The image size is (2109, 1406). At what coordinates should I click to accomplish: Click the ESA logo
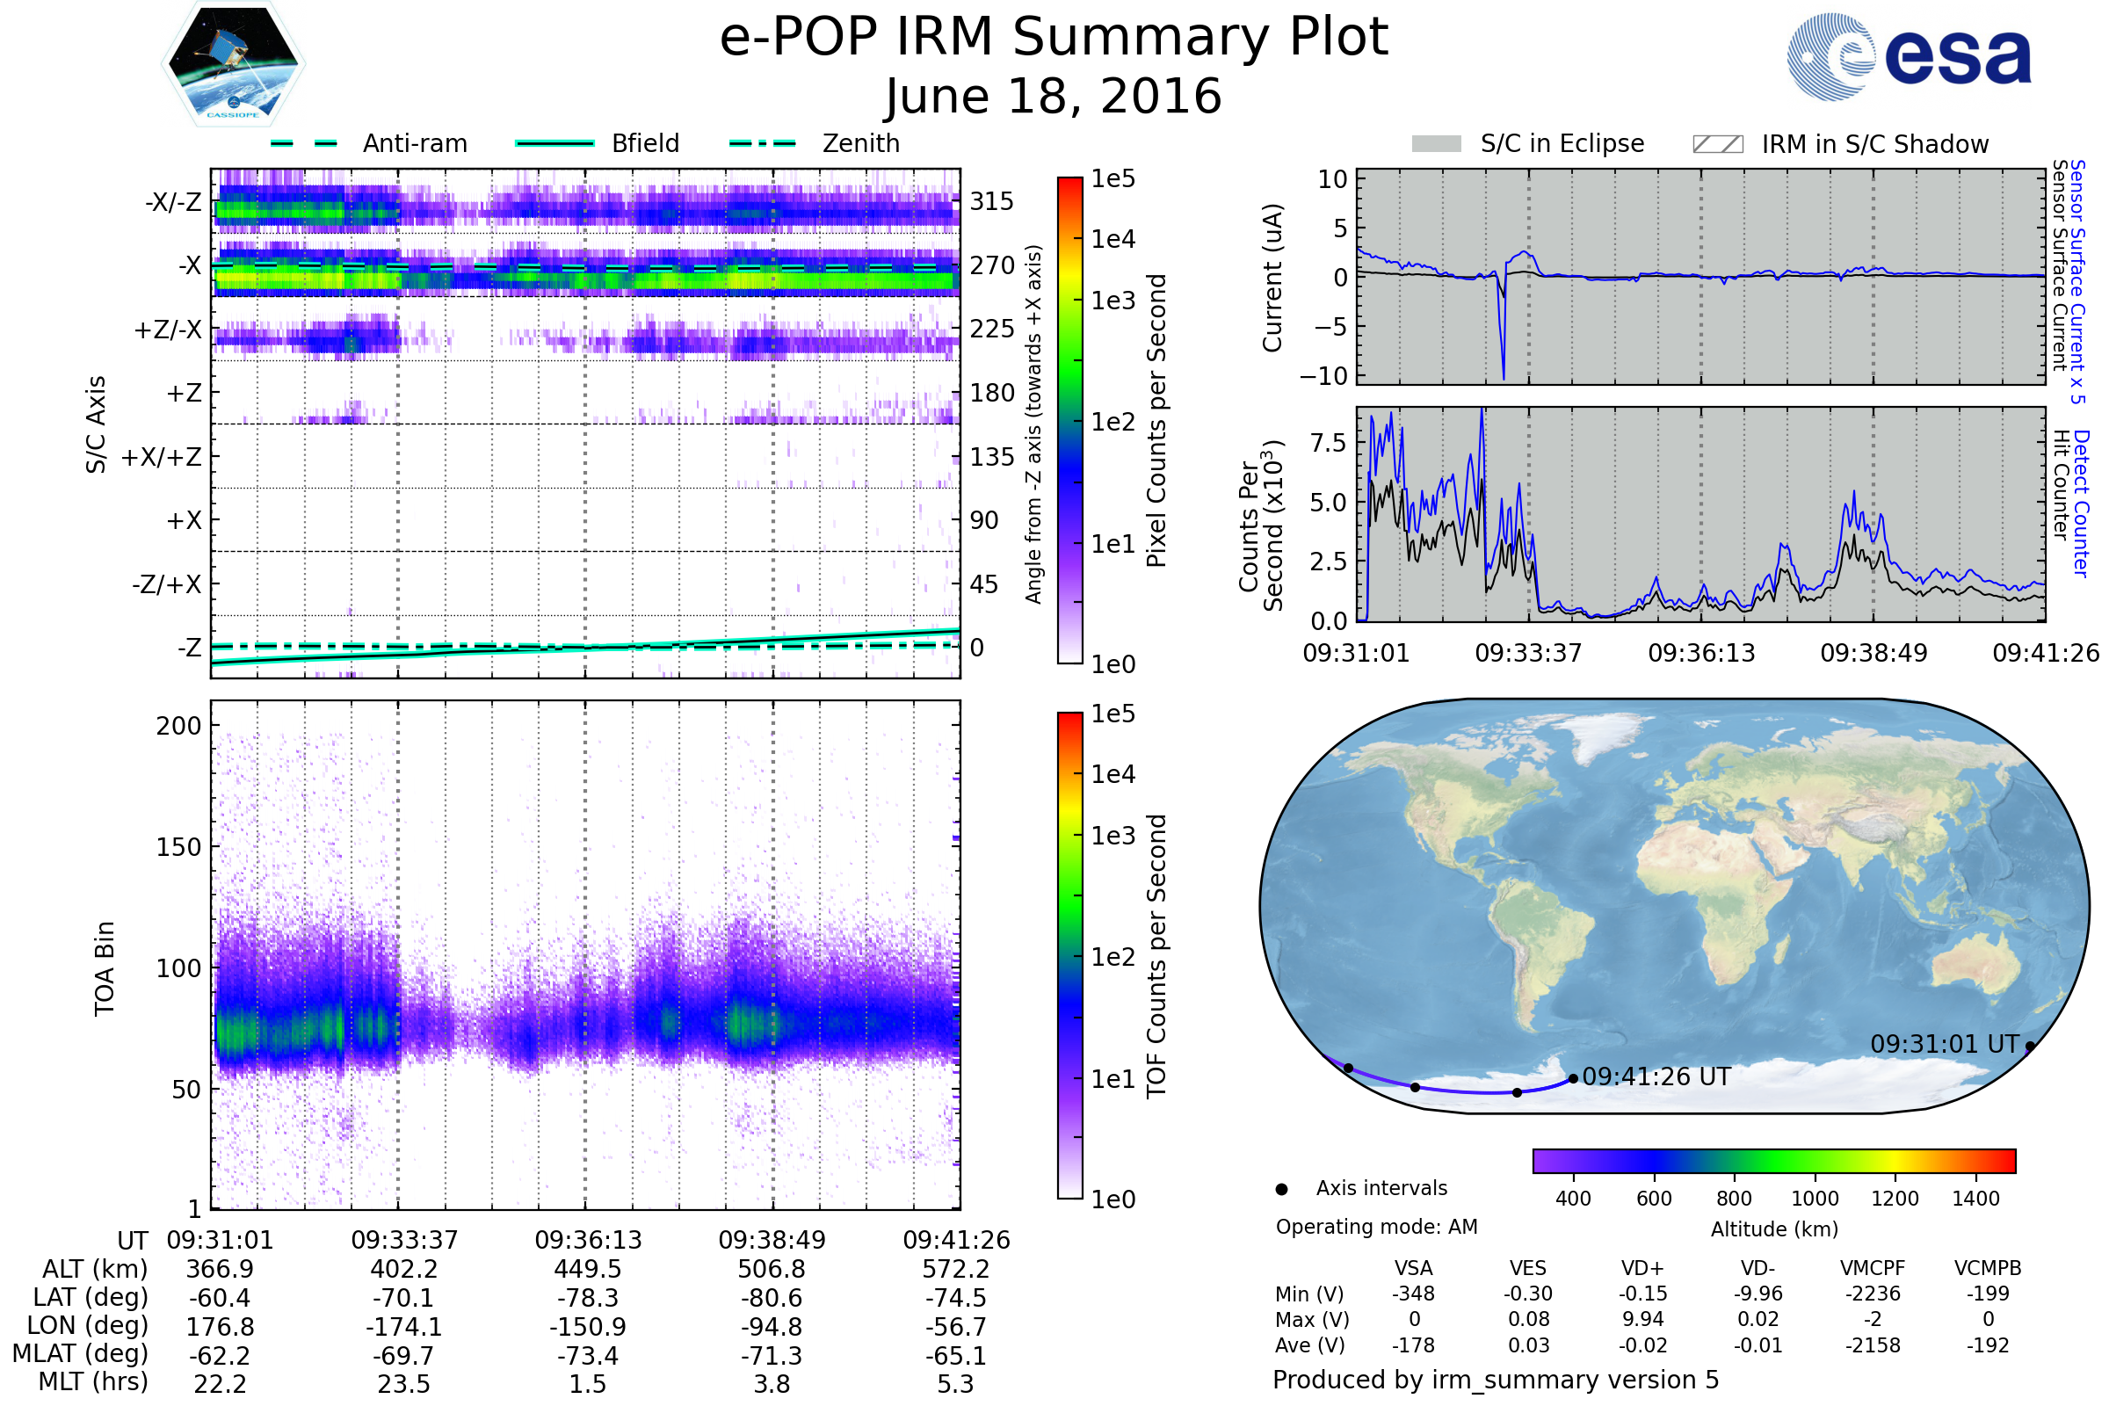pyautogui.click(x=1908, y=57)
